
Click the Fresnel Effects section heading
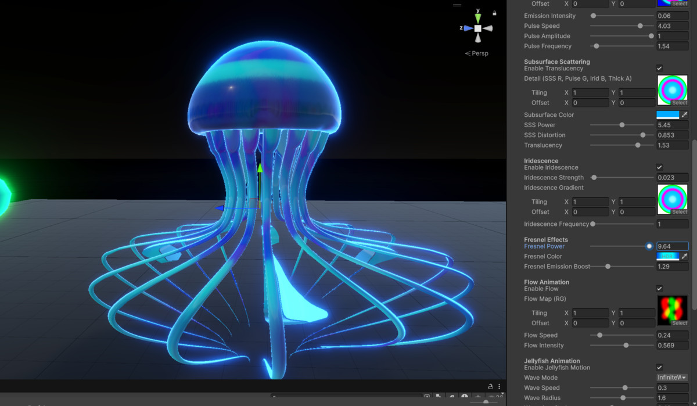coord(546,239)
